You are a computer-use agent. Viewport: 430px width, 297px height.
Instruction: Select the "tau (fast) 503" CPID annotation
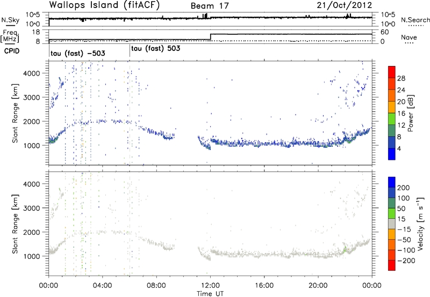(156, 49)
